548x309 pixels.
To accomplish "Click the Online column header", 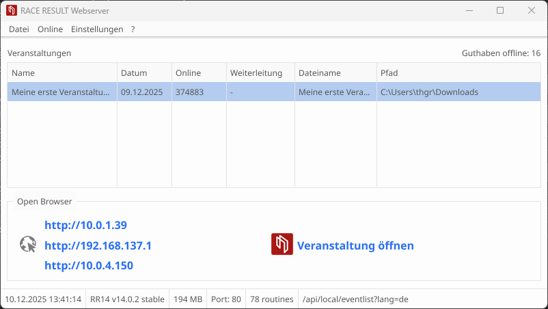I will click(x=198, y=73).
